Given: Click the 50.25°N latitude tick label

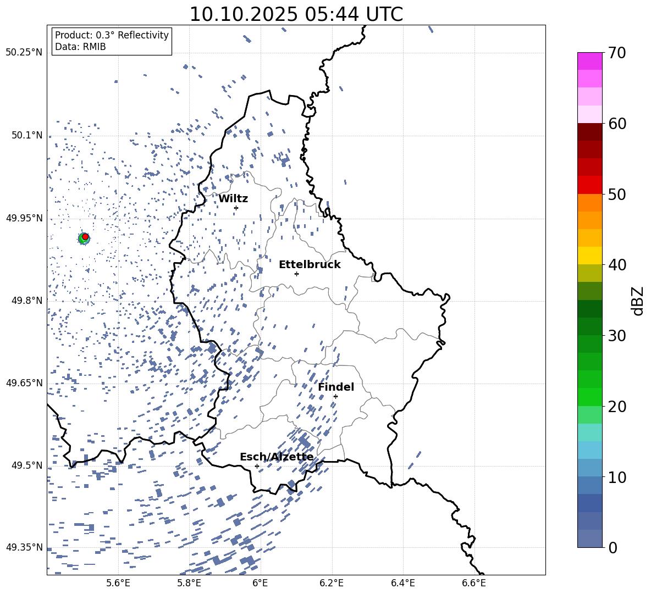Looking at the screenshot, I should 24,53.
